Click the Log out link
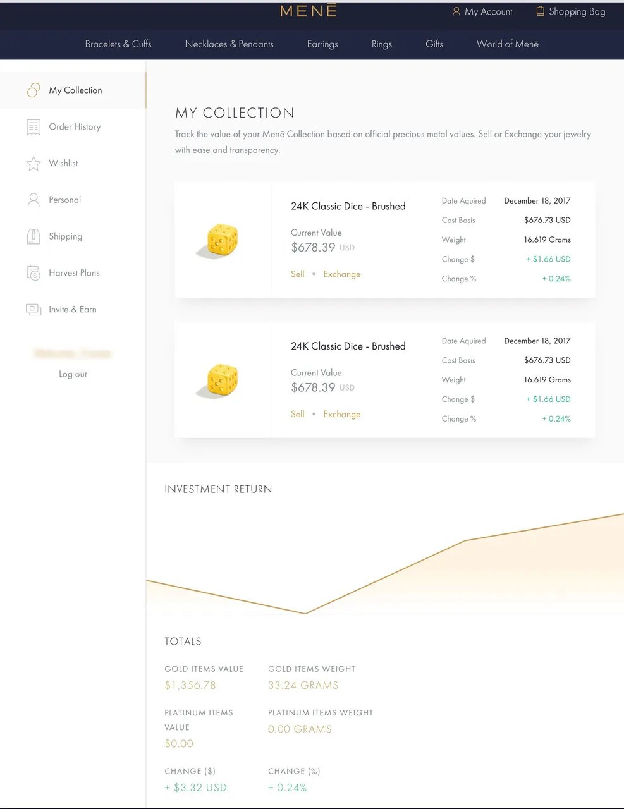The image size is (624, 809). click(x=73, y=374)
